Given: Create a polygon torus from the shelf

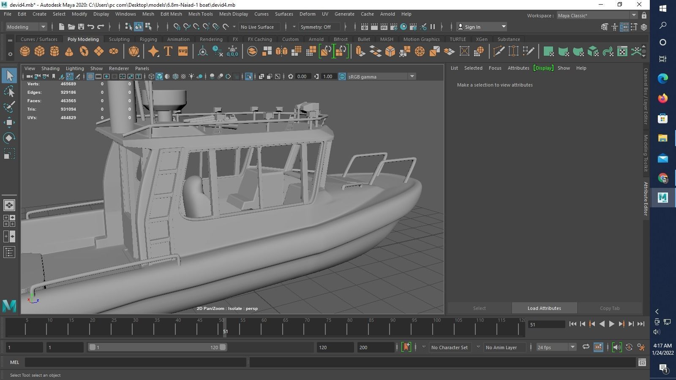Looking at the screenshot, I should coord(84,52).
